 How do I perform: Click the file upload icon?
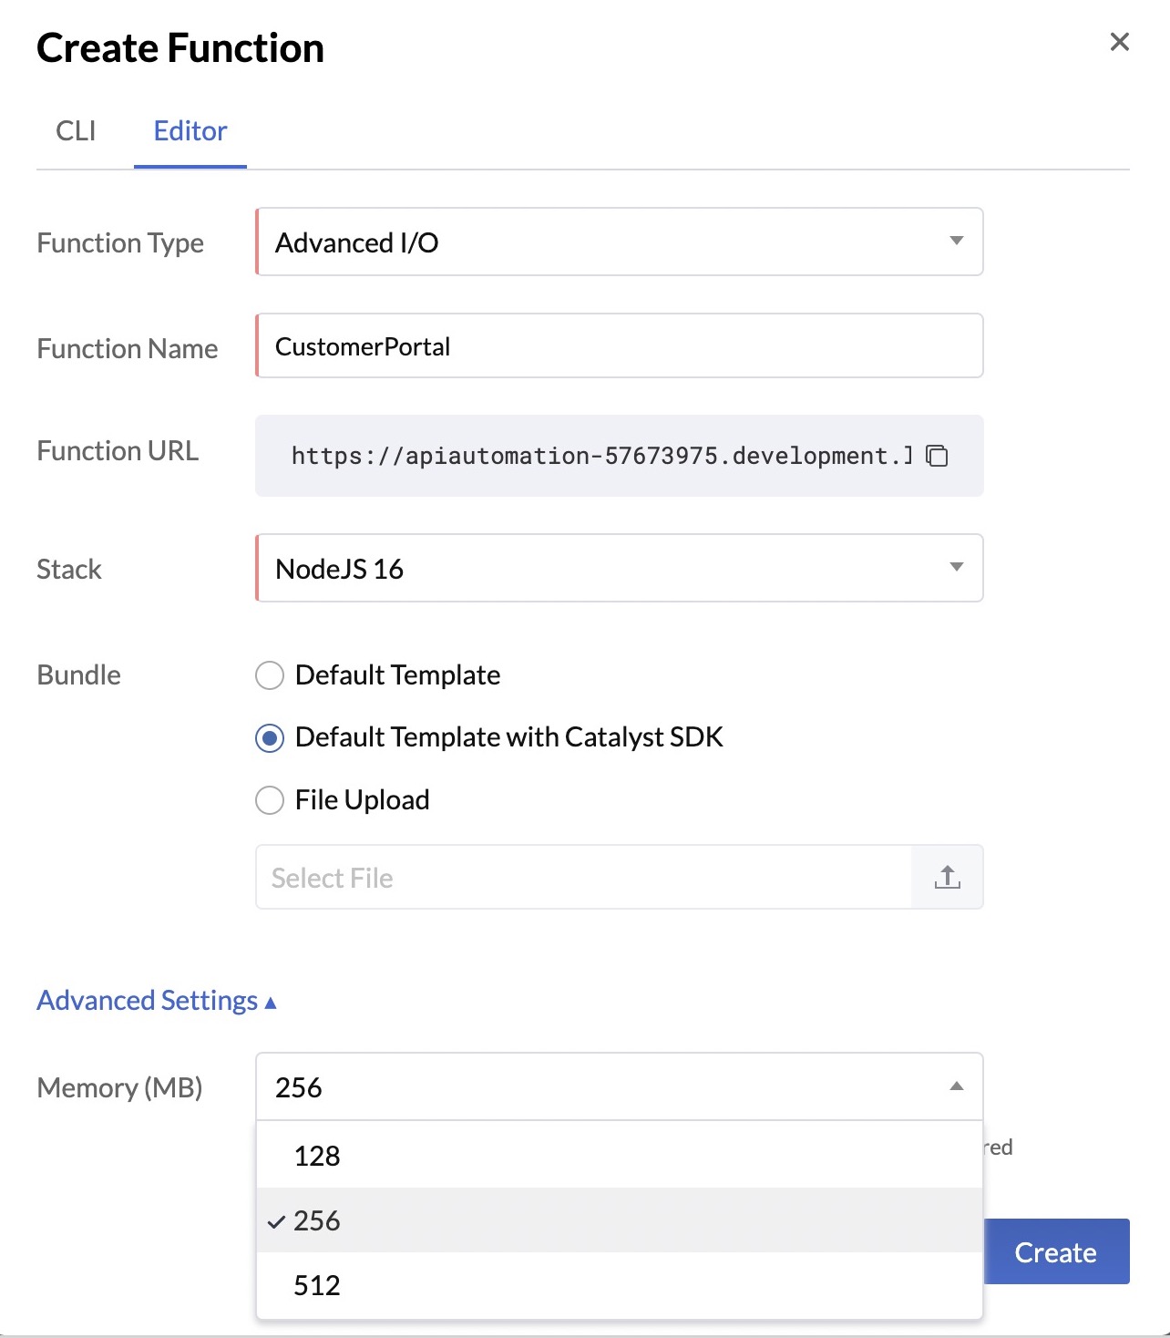948,877
